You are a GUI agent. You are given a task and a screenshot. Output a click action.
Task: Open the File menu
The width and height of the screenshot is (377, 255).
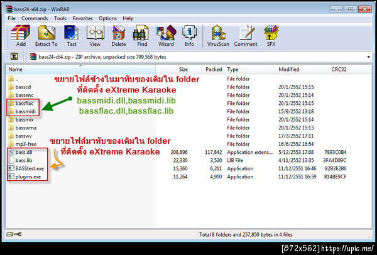point(11,18)
